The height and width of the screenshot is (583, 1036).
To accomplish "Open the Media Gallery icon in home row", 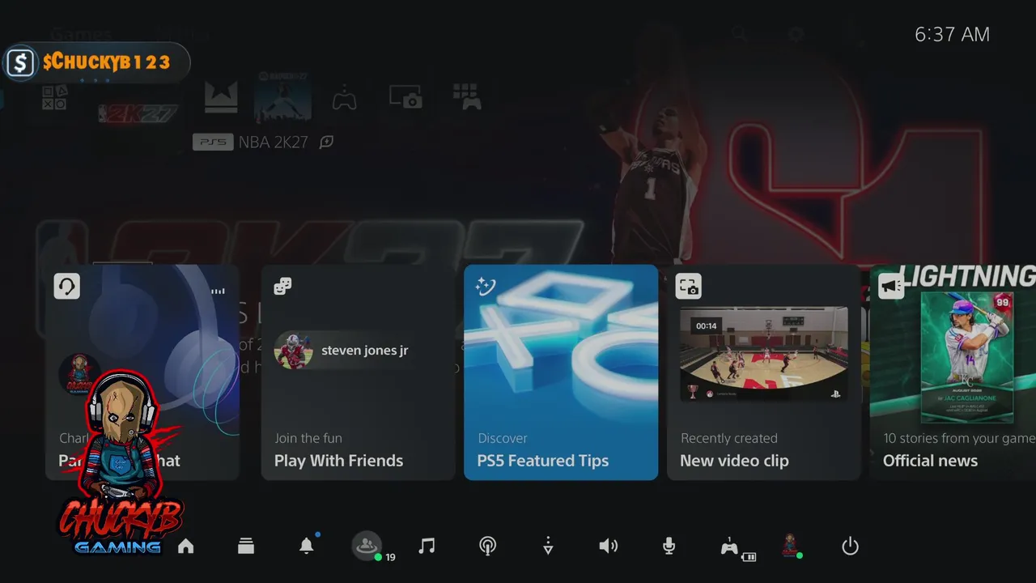I will click(405, 98).
